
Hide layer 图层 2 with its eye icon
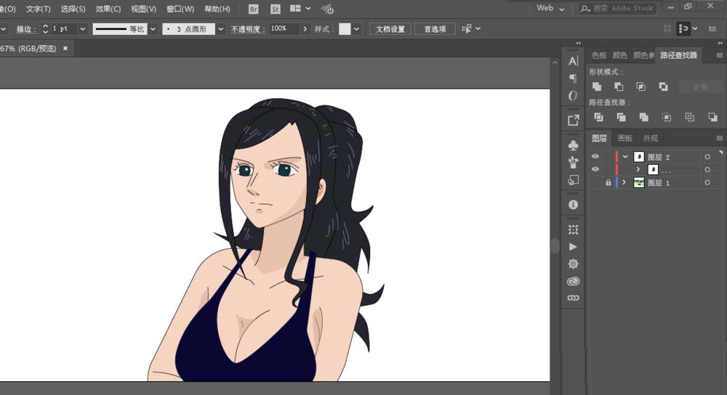point(595,157)
